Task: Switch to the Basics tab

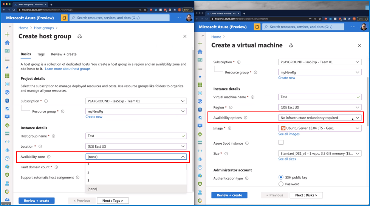Action: pyautogui.click(x=26, y=54)
